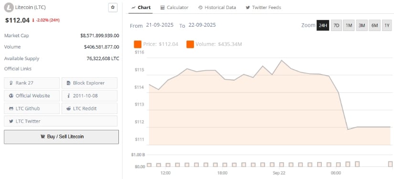Select the 24H zoom range

tap(323, 25)
